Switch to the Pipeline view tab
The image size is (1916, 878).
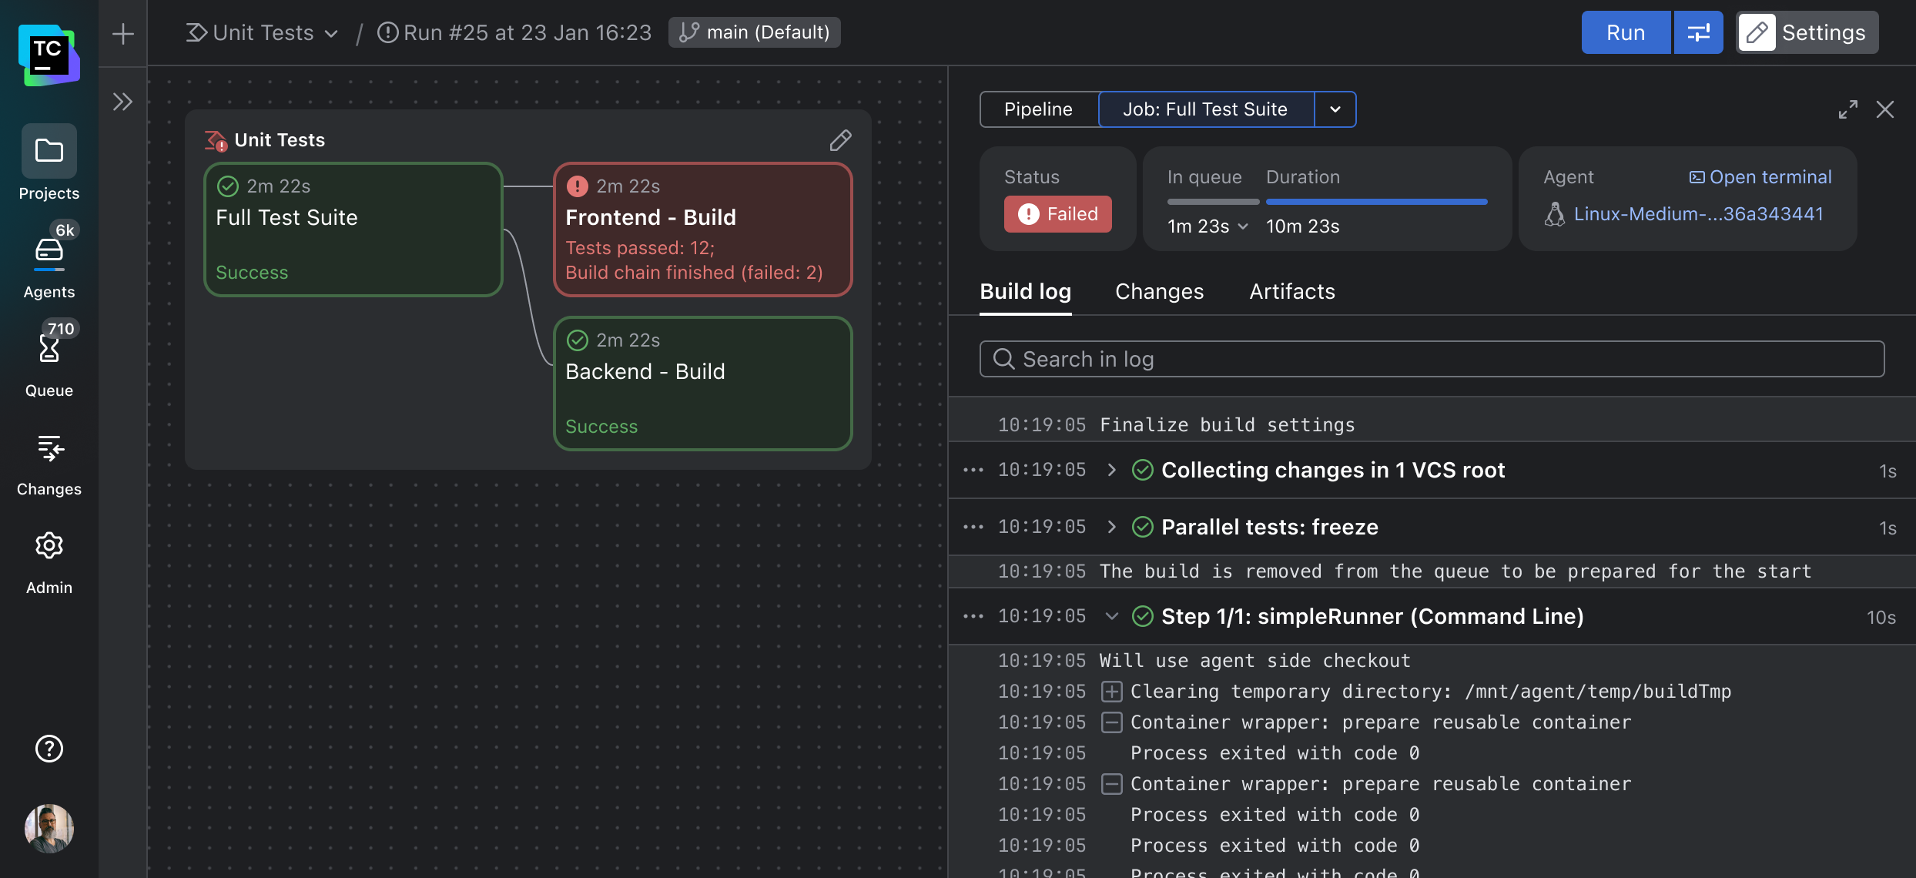[x=1038, y=109]
